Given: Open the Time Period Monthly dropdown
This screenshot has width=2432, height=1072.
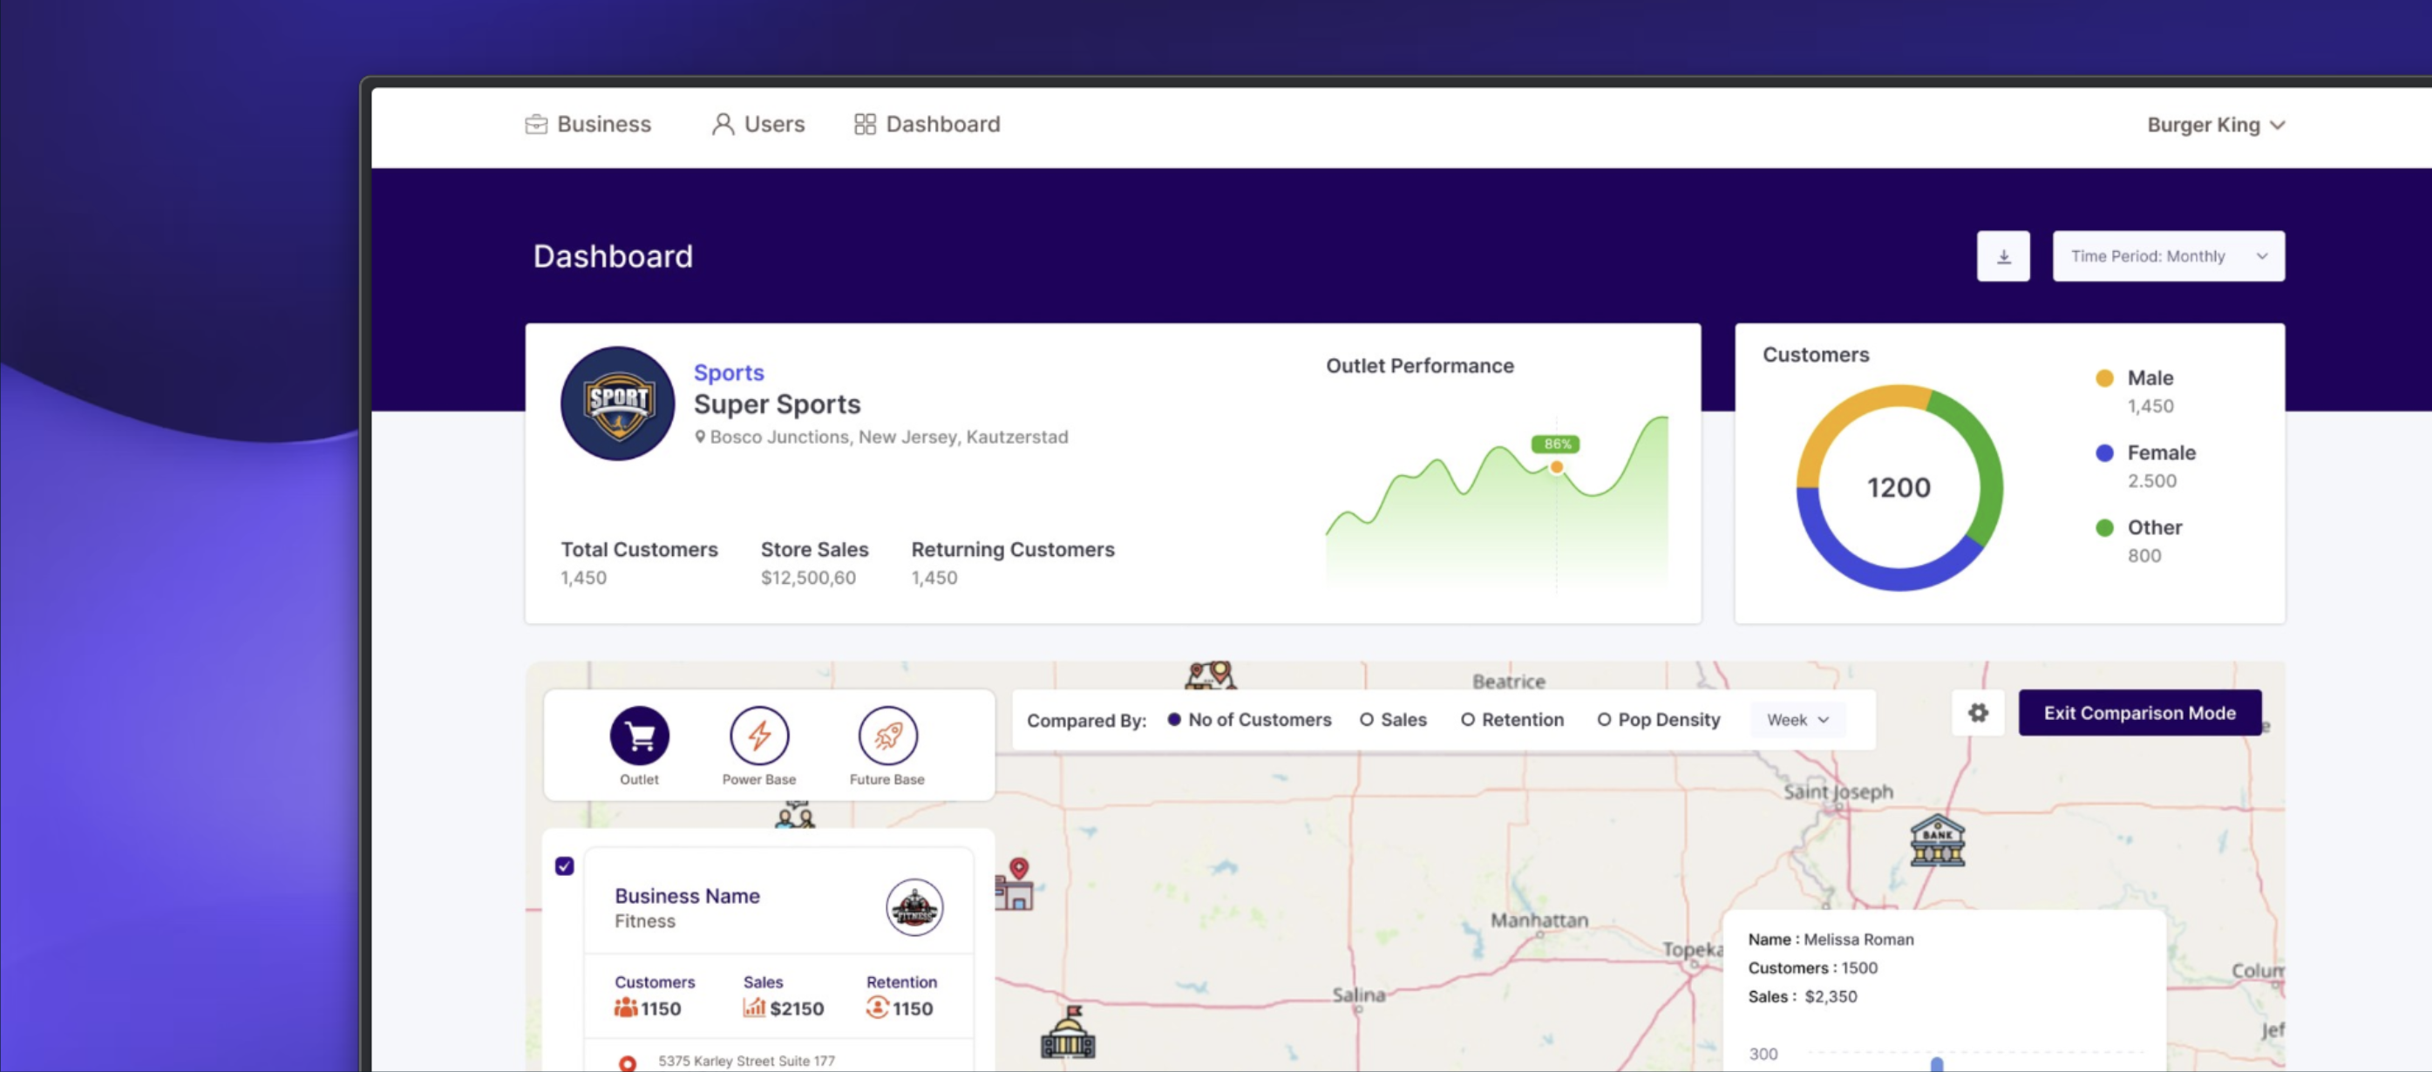Looking at the screenshot, I should point(2168,255).
